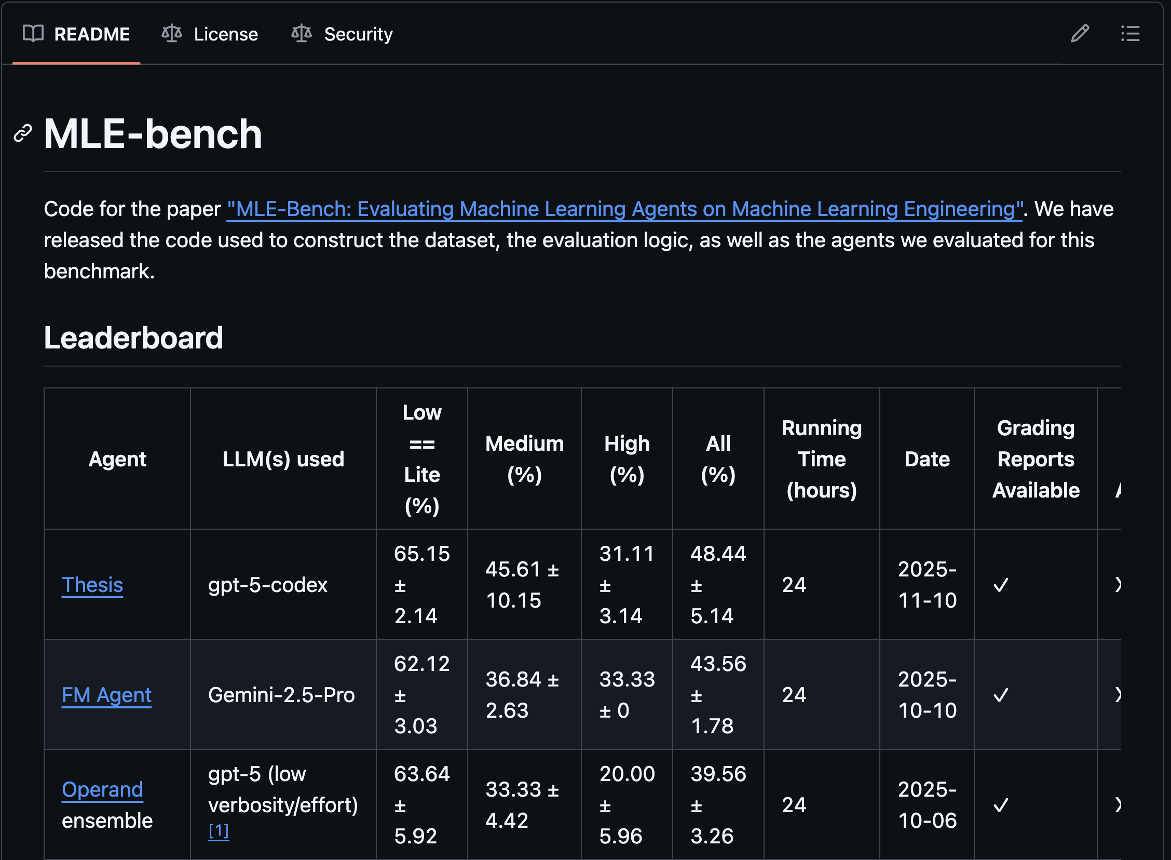The image size is (1171, 860).
Task: Open the Security tab
Action: coord(358,34)
